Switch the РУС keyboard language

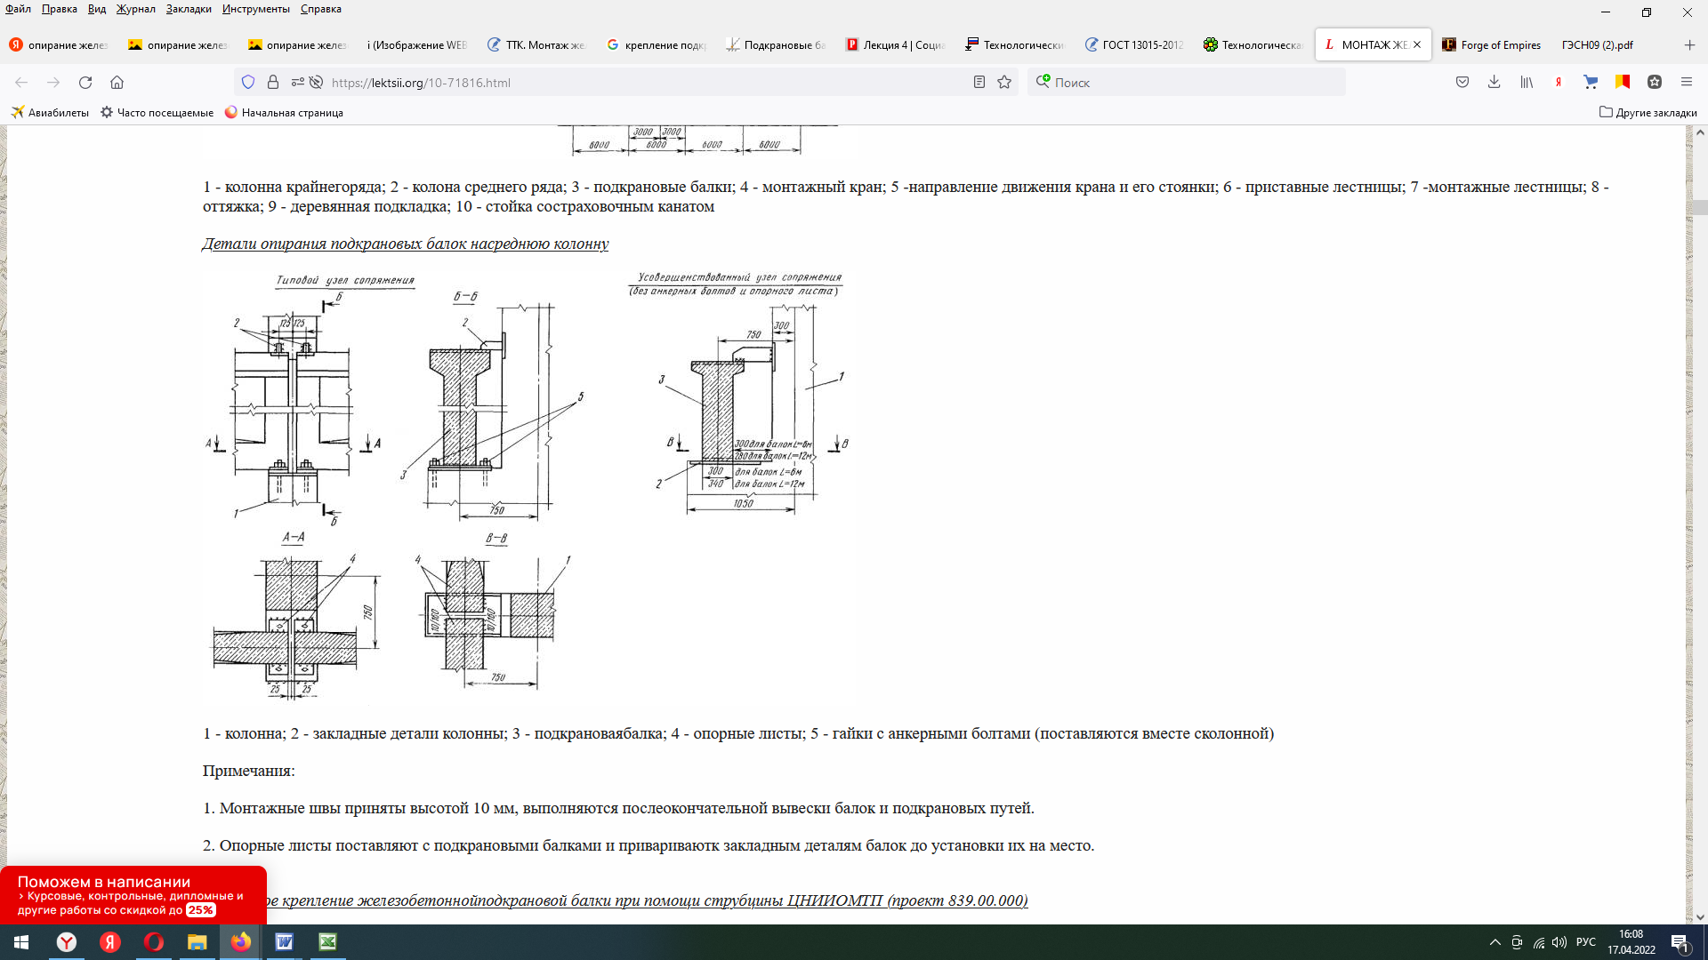click(x=1586, y=942)
